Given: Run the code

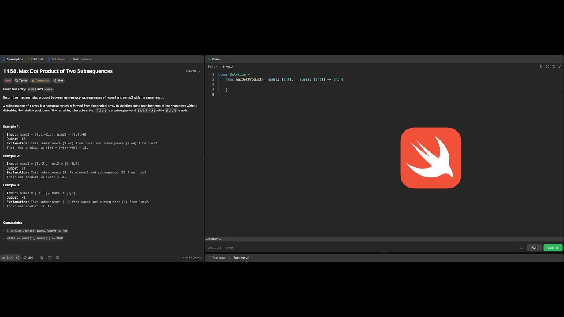Looking at the screenshot, I should pyautogui.click(x=534, y=247).
